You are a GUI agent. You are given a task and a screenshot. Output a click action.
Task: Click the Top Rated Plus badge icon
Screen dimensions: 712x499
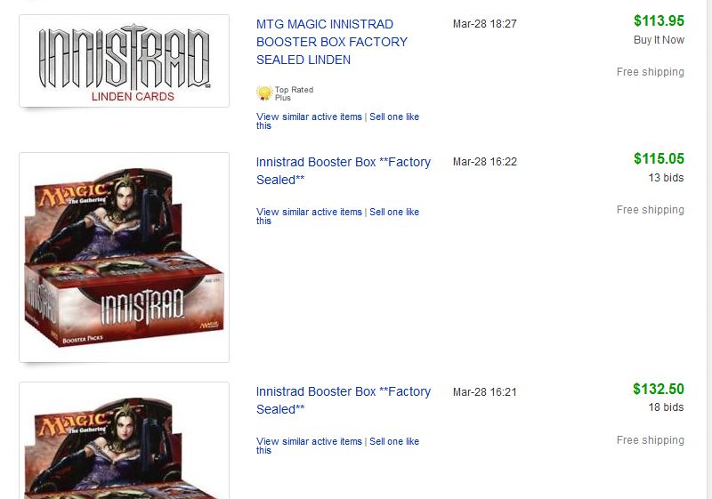(263, 93)
